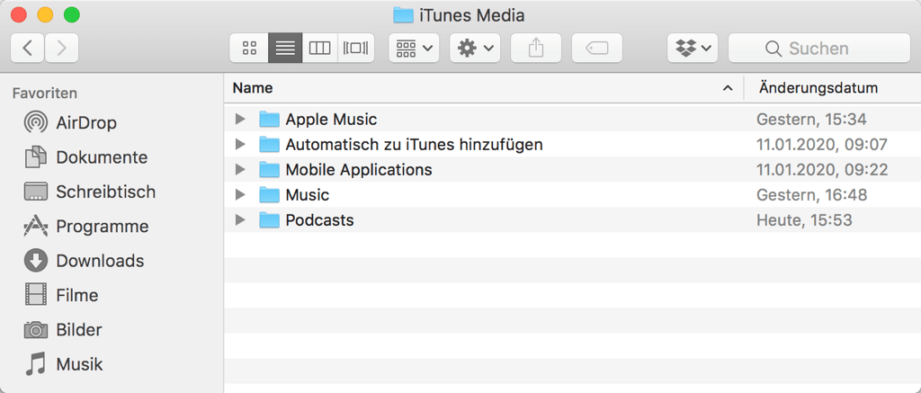921x393 pixels.
Task: Switch to column view
Action: 320,49
